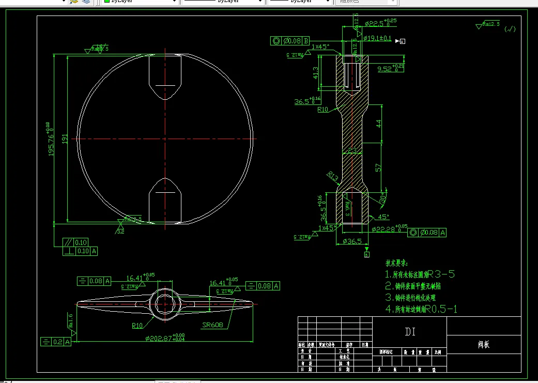
Task: Select the 批准 title block cell
Action: click(344, 363)
